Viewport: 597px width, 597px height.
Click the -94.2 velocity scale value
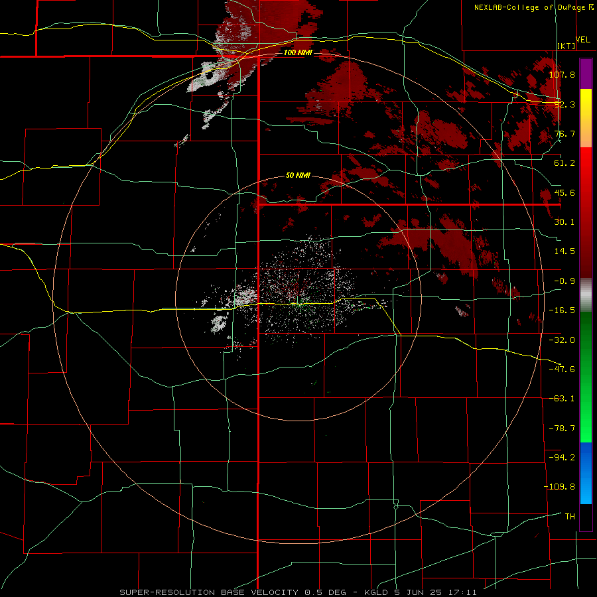point(562,458)
